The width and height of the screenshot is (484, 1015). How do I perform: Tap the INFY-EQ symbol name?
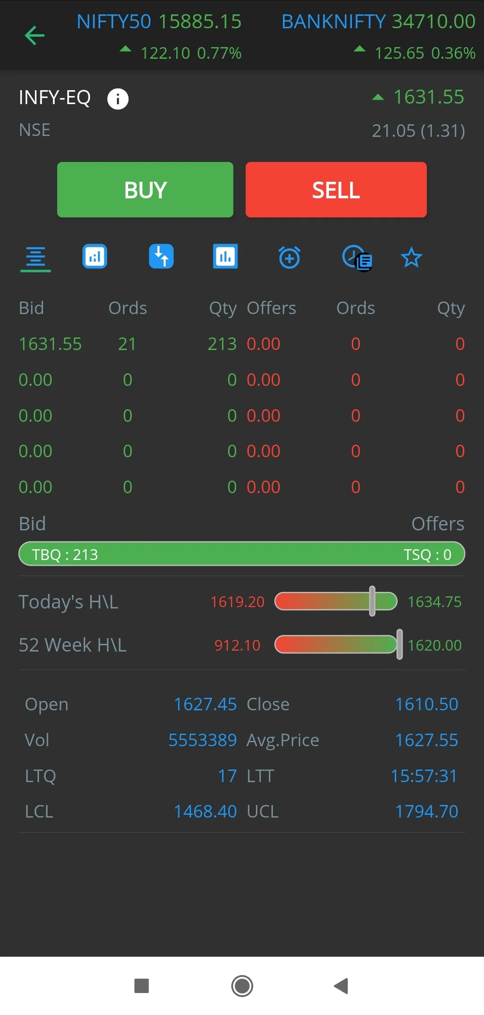(x=55, y=98)
